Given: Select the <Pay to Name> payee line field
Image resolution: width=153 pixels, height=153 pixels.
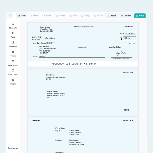Looking at the screenshot, I should pyautogui.click(x=50, y=38).
